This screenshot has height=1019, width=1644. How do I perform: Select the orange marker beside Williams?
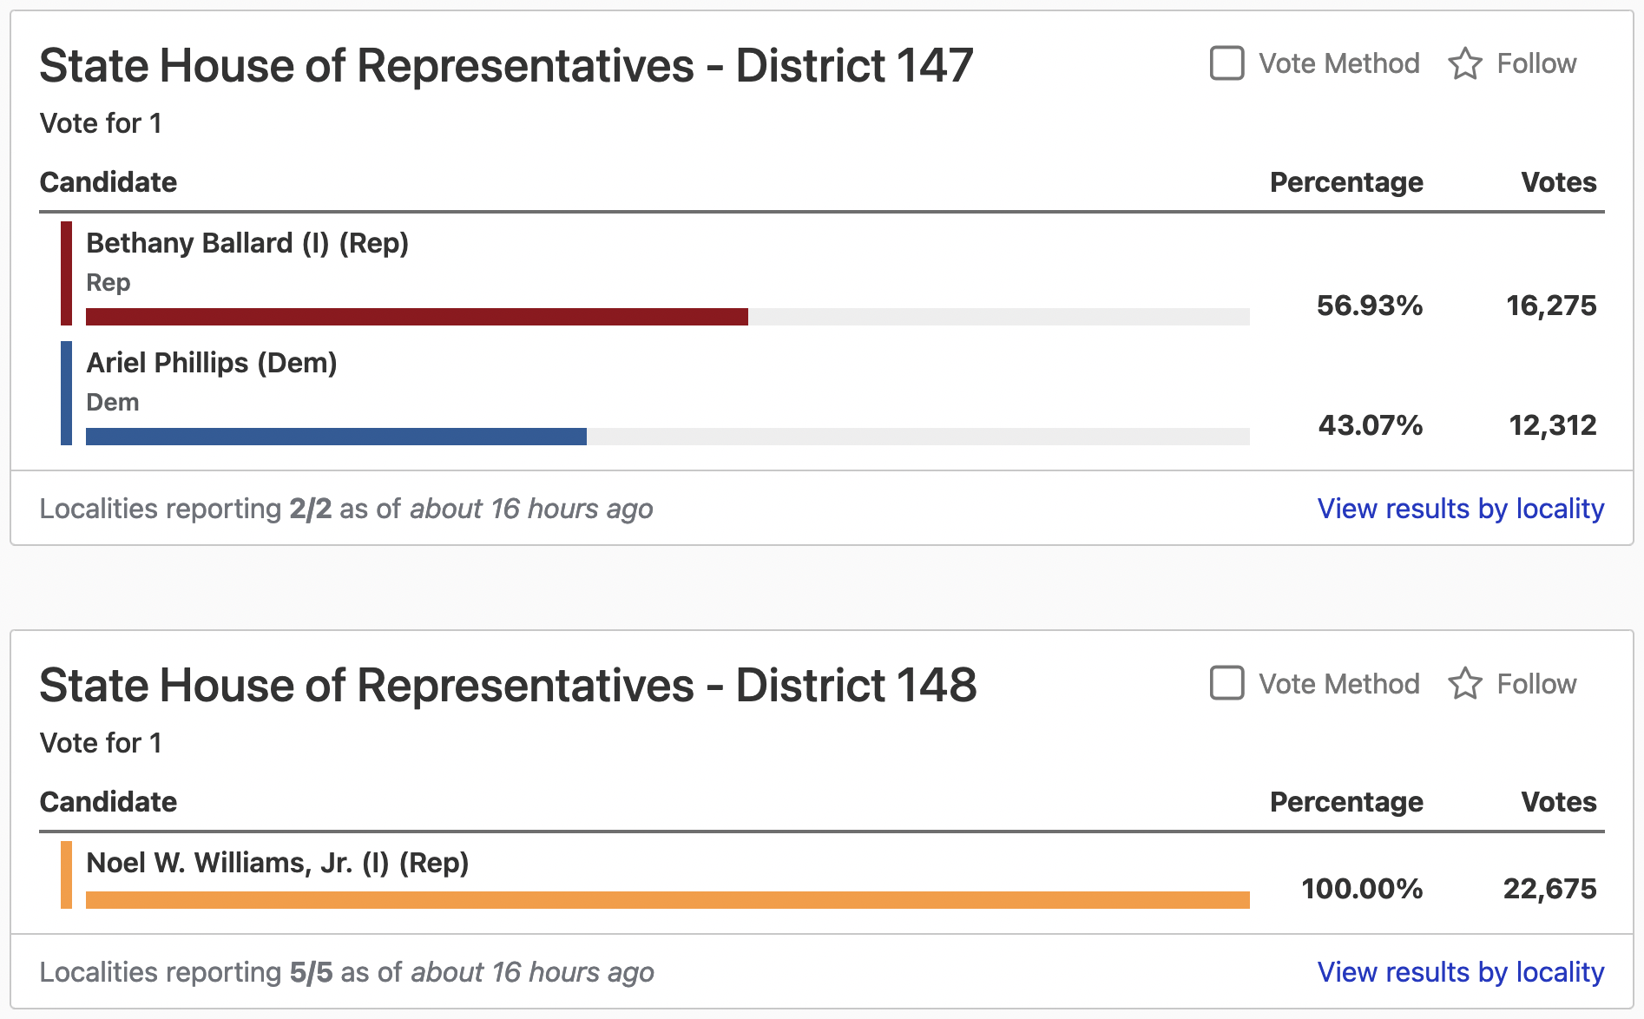click(x=66, y=875)
